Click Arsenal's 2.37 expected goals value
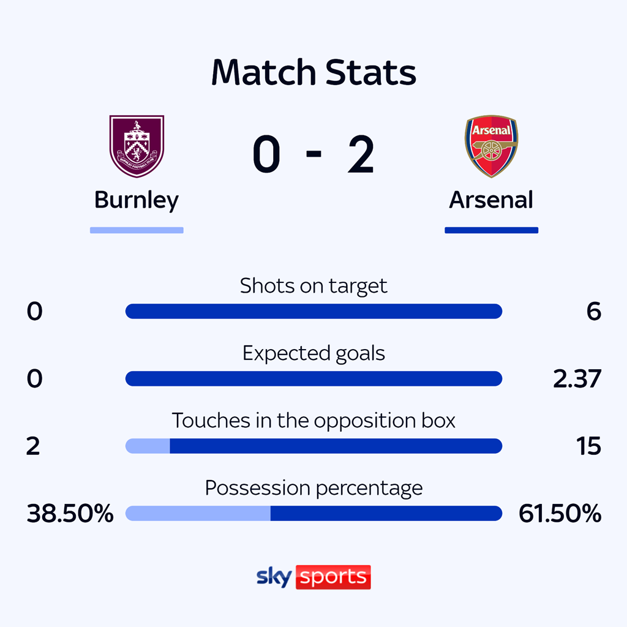The width and height of the screenshot is (627, 627). (576, 380)
